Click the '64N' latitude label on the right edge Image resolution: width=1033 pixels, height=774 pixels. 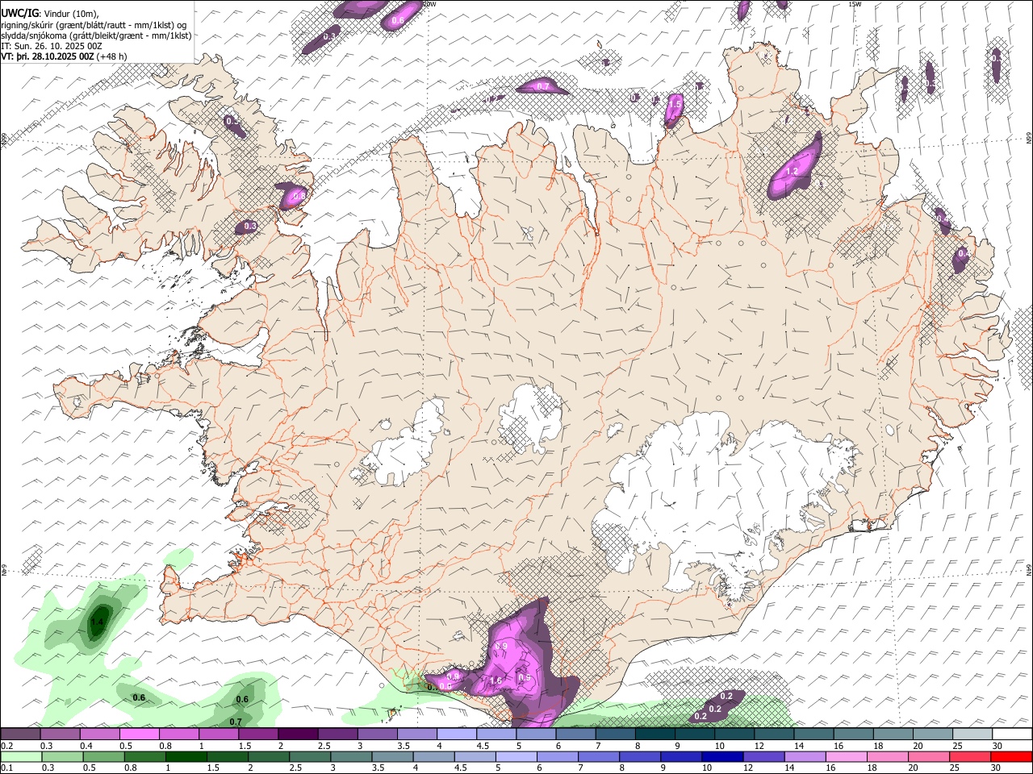point(1029,569)
